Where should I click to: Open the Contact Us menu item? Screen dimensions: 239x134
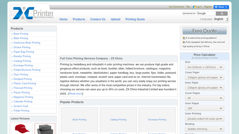(x=98, y=19)
